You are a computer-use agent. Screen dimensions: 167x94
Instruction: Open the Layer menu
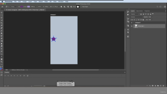pos(30,2)
